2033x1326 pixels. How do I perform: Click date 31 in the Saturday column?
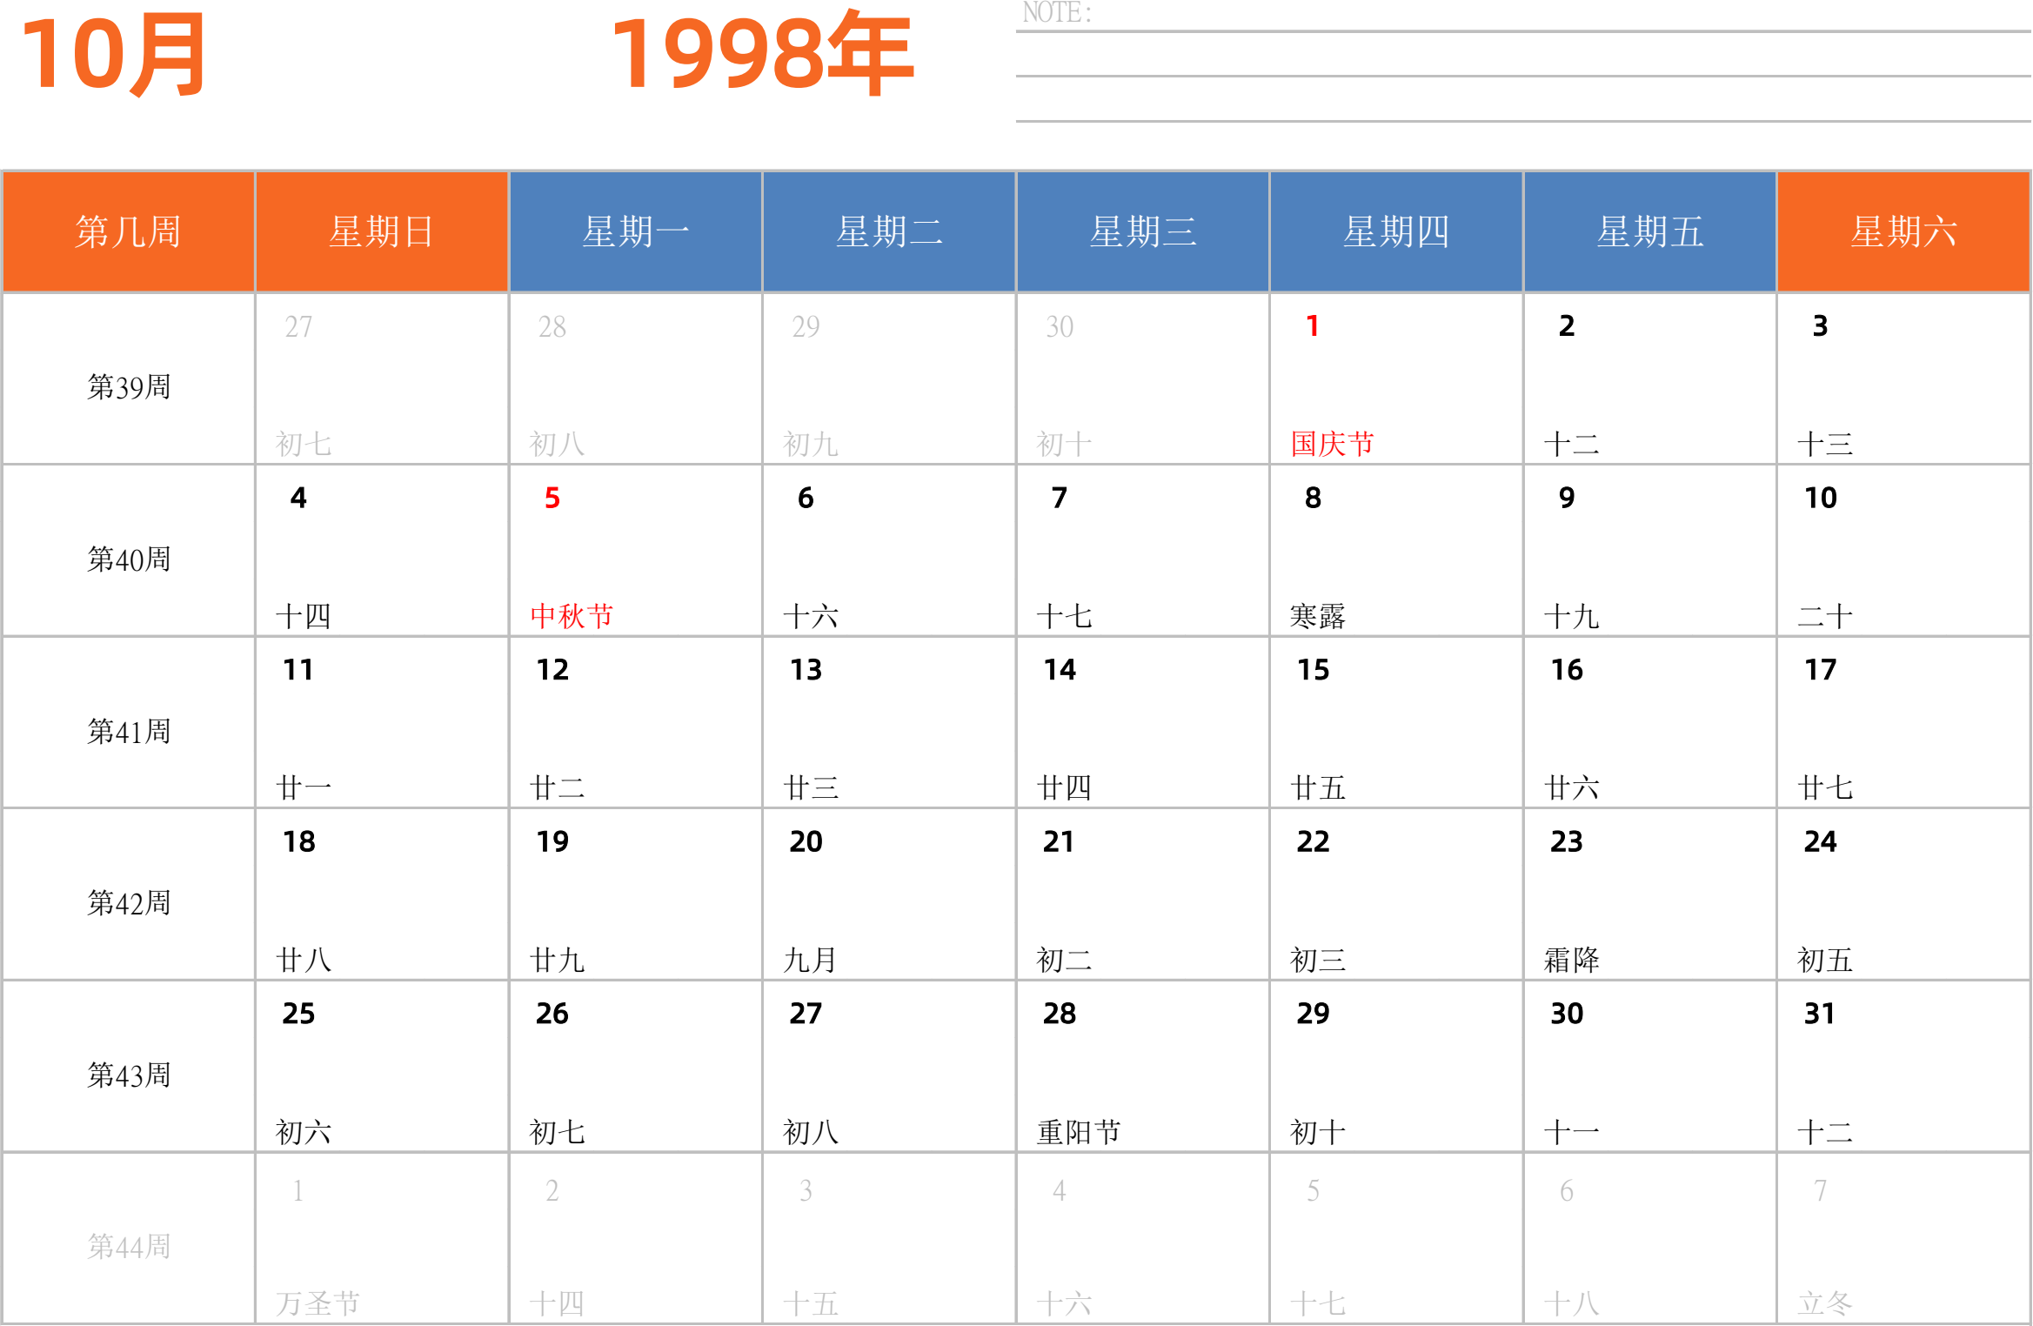(x=1820, y=1014)
